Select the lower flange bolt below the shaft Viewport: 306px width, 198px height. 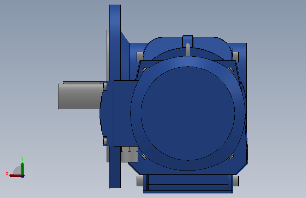tap(105, 141)
